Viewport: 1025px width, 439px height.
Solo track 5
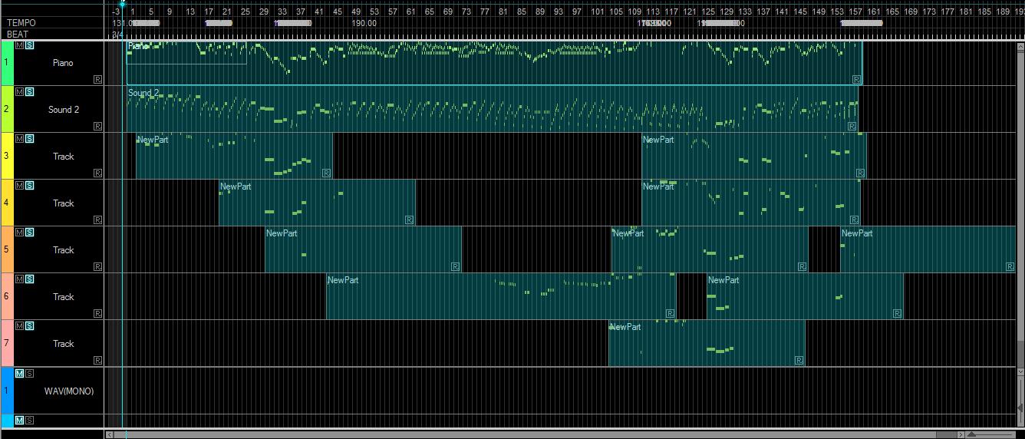coord(29,233)
